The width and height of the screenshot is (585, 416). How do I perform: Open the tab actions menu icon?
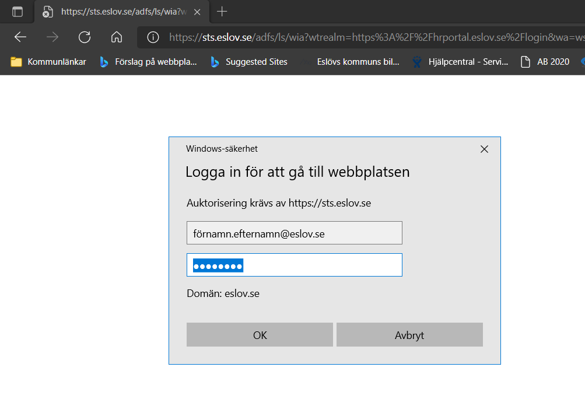coord(17,12)
